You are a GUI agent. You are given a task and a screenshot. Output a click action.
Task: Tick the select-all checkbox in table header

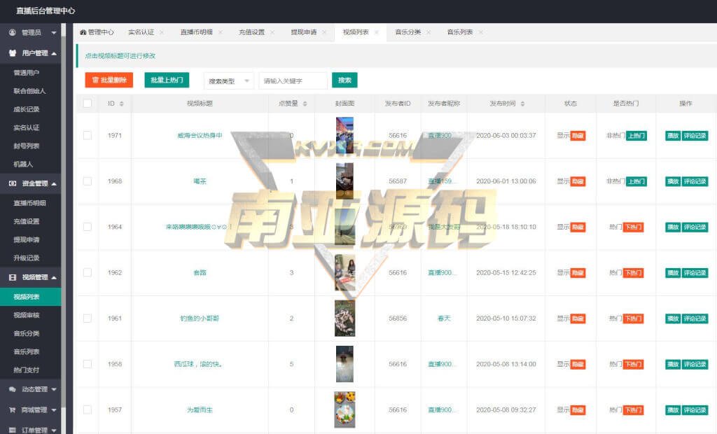(88, 104)
